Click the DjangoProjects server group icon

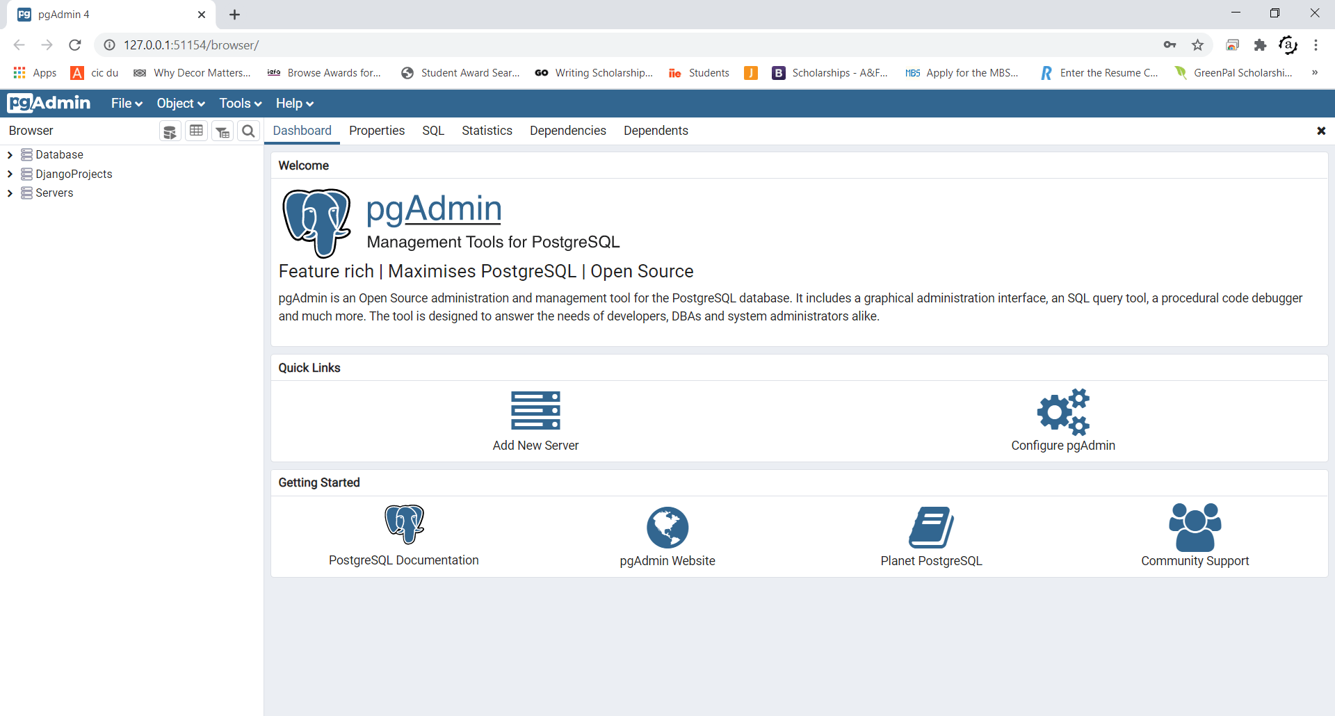tap(26, 174)
